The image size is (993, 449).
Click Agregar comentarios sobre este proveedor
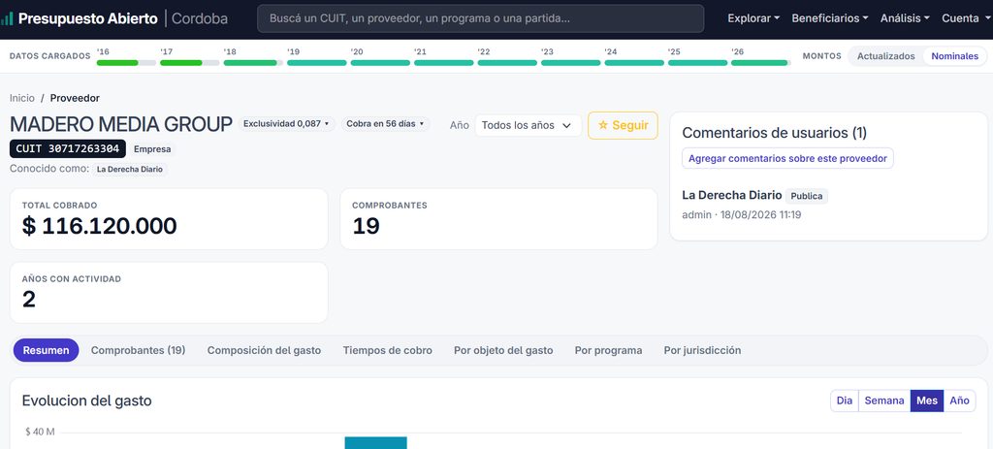click(787, 158)
